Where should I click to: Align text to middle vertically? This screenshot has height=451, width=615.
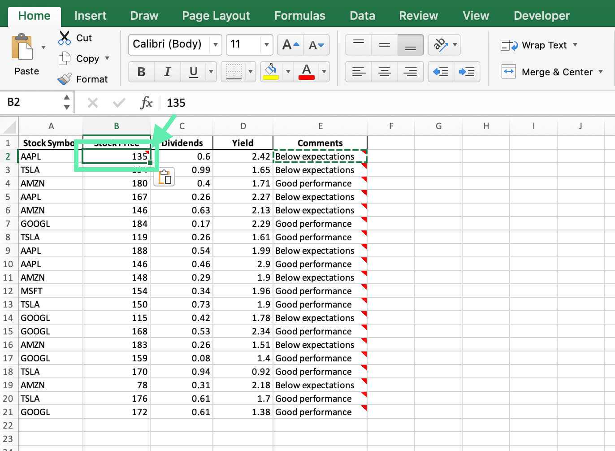pyautogui.click(x=385, y=44)
